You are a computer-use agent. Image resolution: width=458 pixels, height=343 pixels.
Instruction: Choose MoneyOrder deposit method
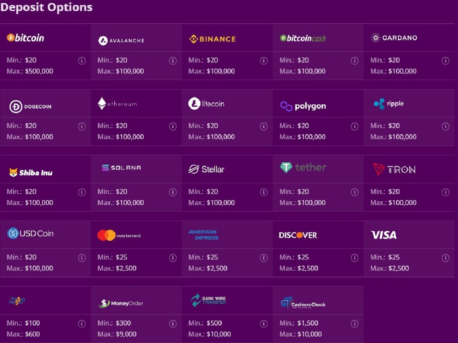coord(121,303)
